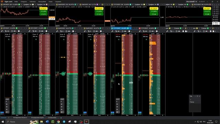Expand 1M timeframe dropdown in second BANUSDT order book
The image size is (220, 124).
click(x=96, y=31)
